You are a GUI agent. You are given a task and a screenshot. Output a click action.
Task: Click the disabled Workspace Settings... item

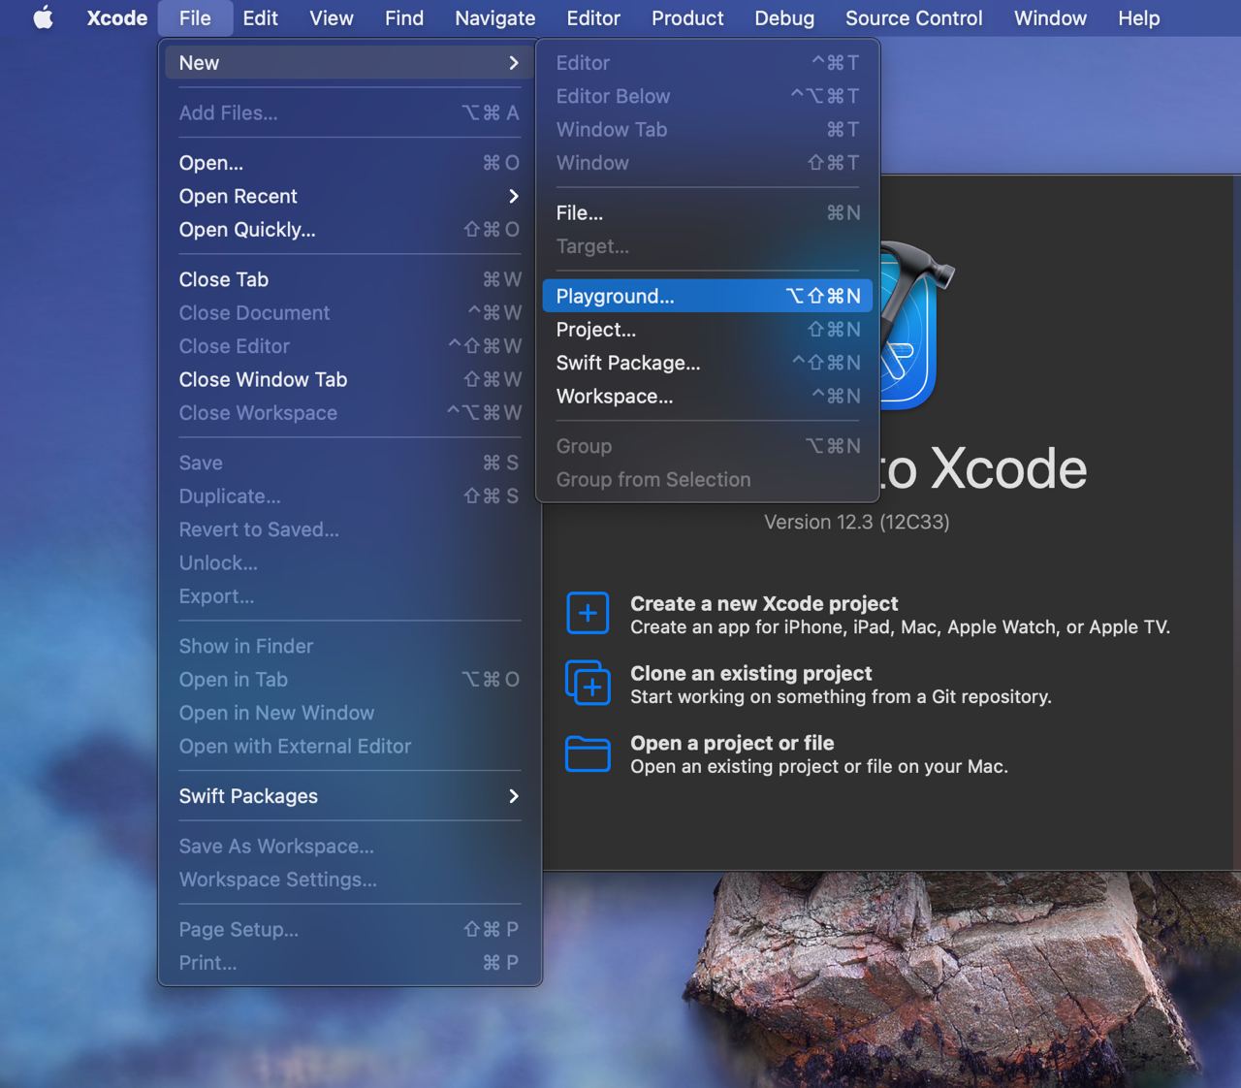(350, 880)
